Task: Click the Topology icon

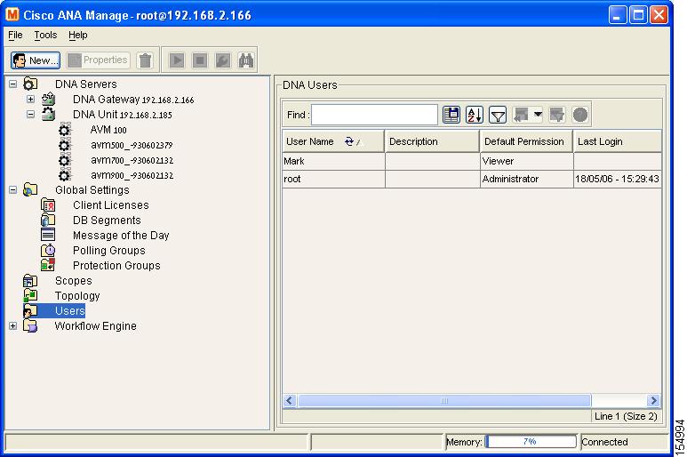Action: (x=30, y=295)
